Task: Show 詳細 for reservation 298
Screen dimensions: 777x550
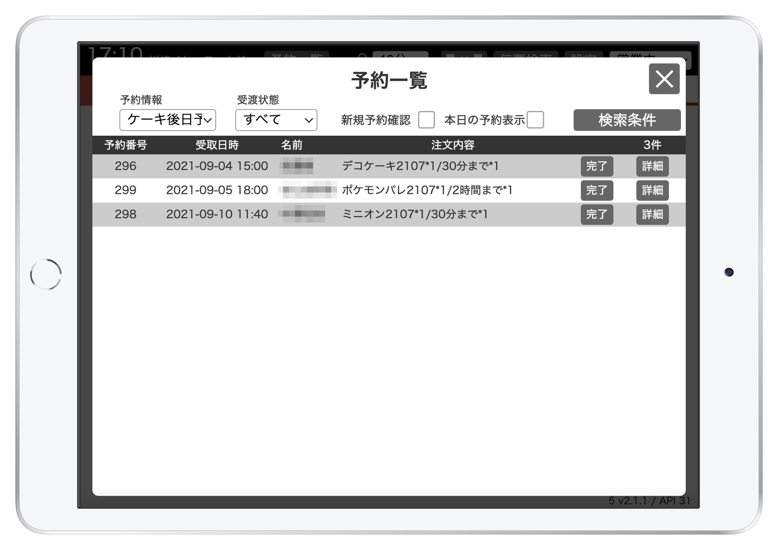Action: pos(652,214)
